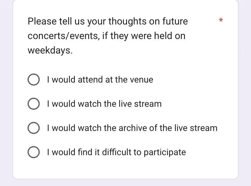
Task: Mark the 'I would find it difficult to participate' radio
Action: (34, 152)
